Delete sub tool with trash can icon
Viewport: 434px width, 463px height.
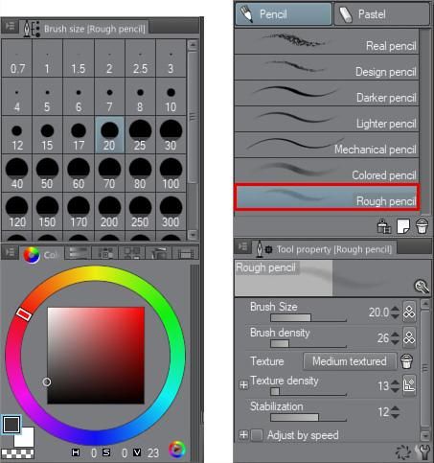point(422,226)
